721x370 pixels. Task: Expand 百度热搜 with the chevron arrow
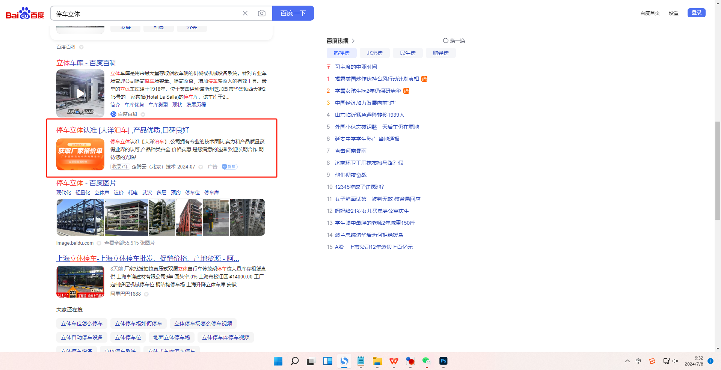click(353, 41)
